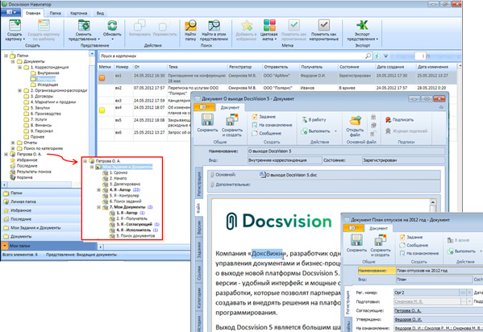Open the Создать карточку dropdown

tap(23, 39)
